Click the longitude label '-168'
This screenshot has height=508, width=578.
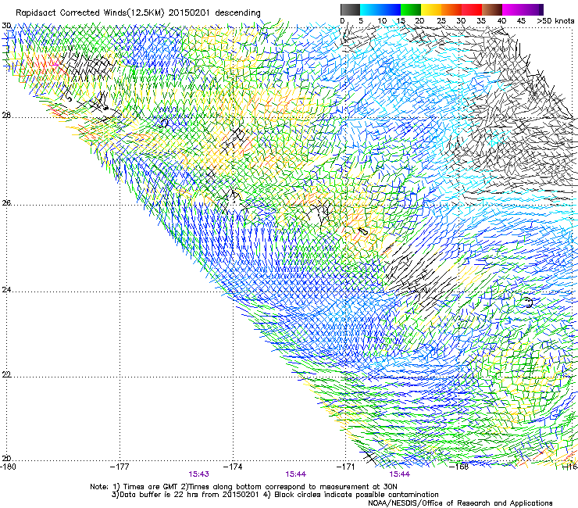click(459, 467)
